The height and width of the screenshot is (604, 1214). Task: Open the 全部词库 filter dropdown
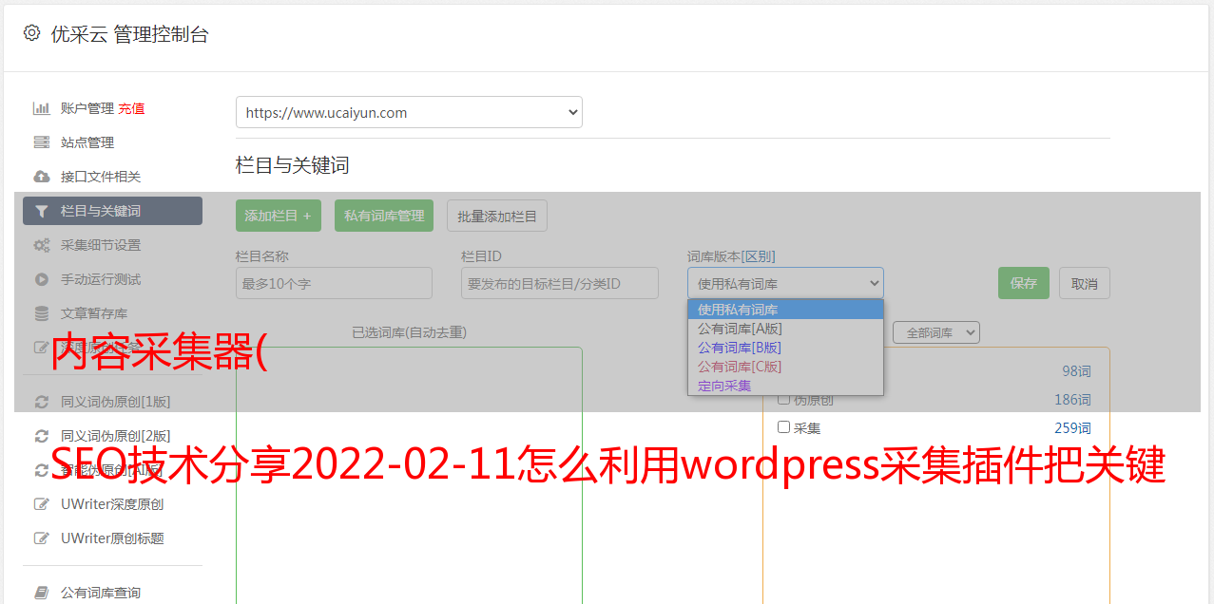[936, 332]
